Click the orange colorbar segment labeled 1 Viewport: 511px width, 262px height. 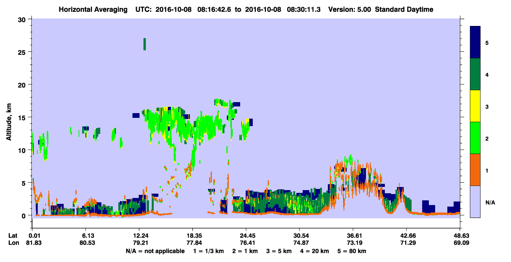(x=475, y=170)
